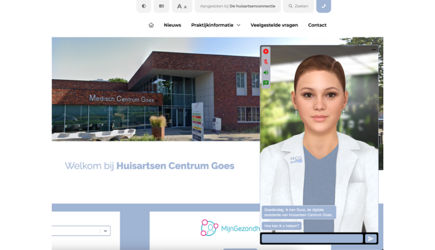This screenshot has width=435, height=250.
Task: Toggle the muted microphone in assistant
Action: [266, 62]
